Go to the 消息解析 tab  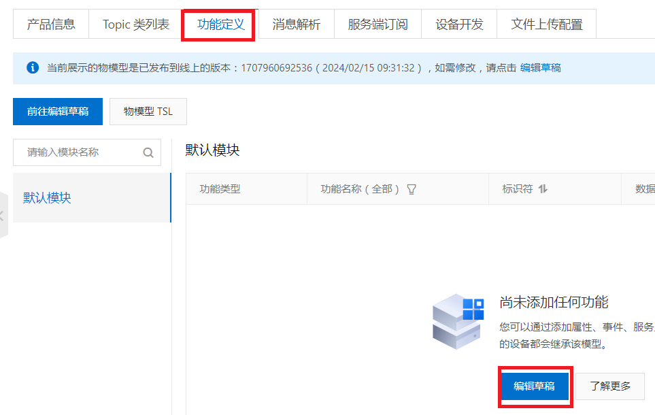point(296,24)
